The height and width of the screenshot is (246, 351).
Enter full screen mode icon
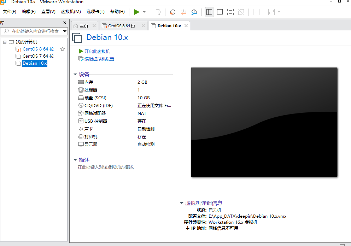click(x=230, y=12)
